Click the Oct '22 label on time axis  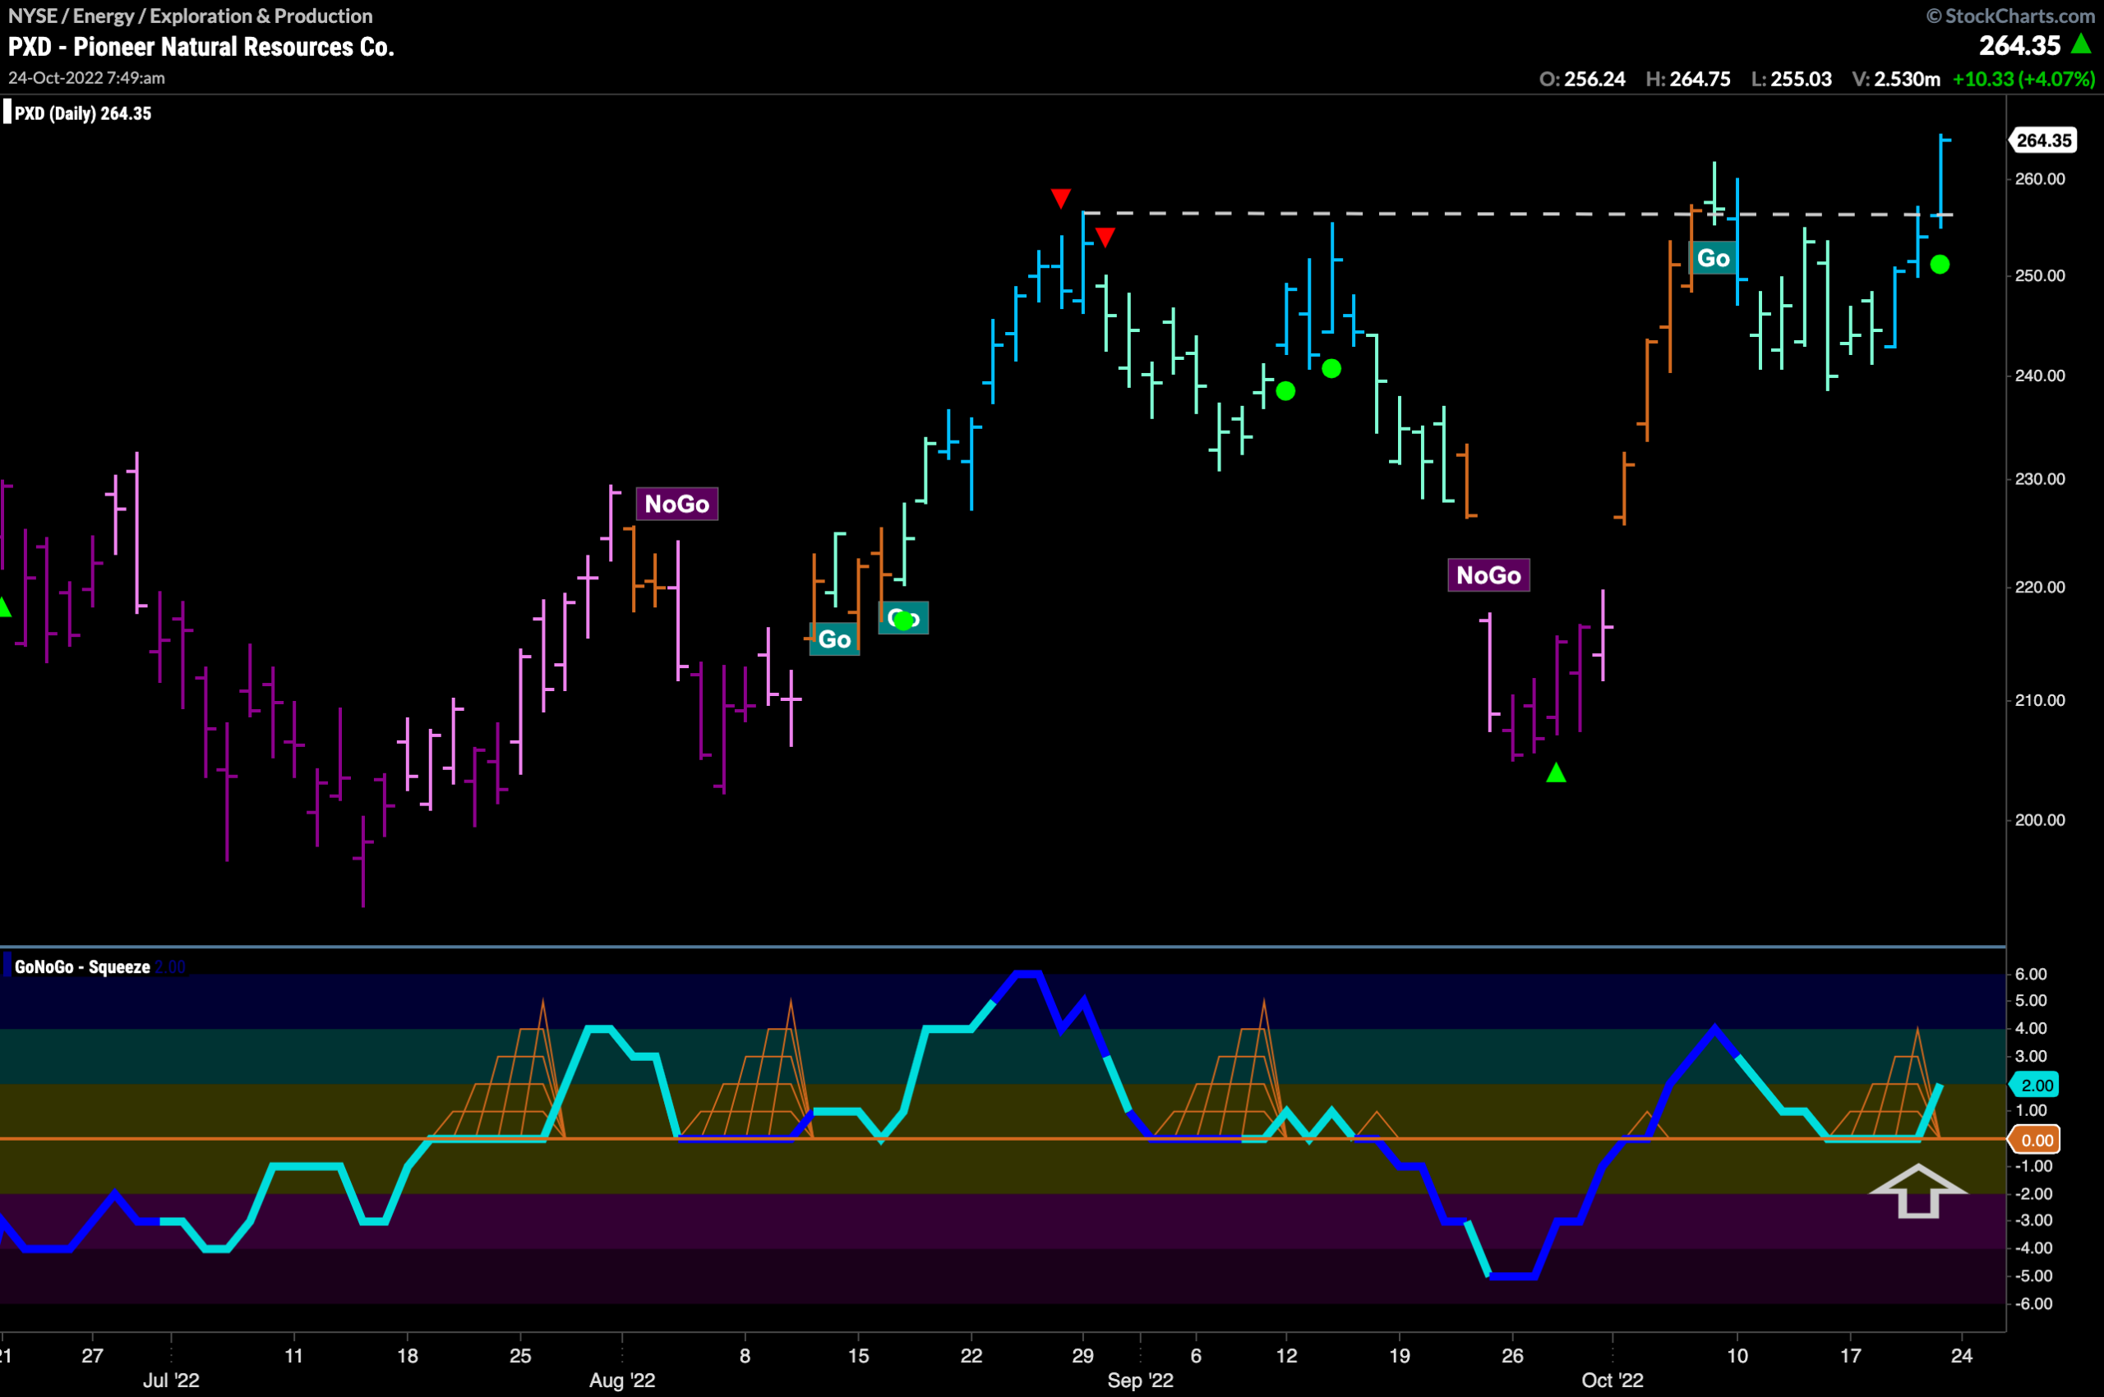coord(1612,1380)
